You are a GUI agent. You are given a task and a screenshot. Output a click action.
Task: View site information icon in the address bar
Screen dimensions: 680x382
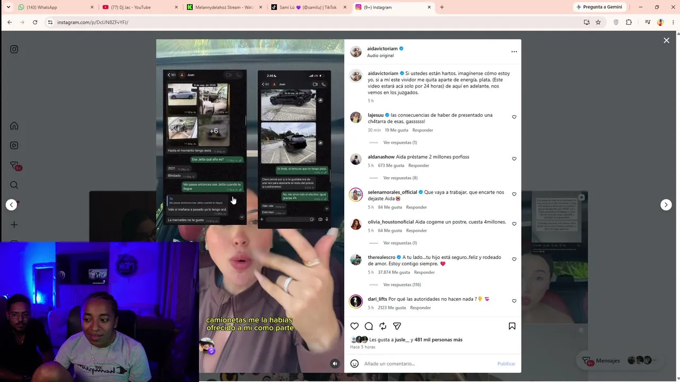click(50, 22)
